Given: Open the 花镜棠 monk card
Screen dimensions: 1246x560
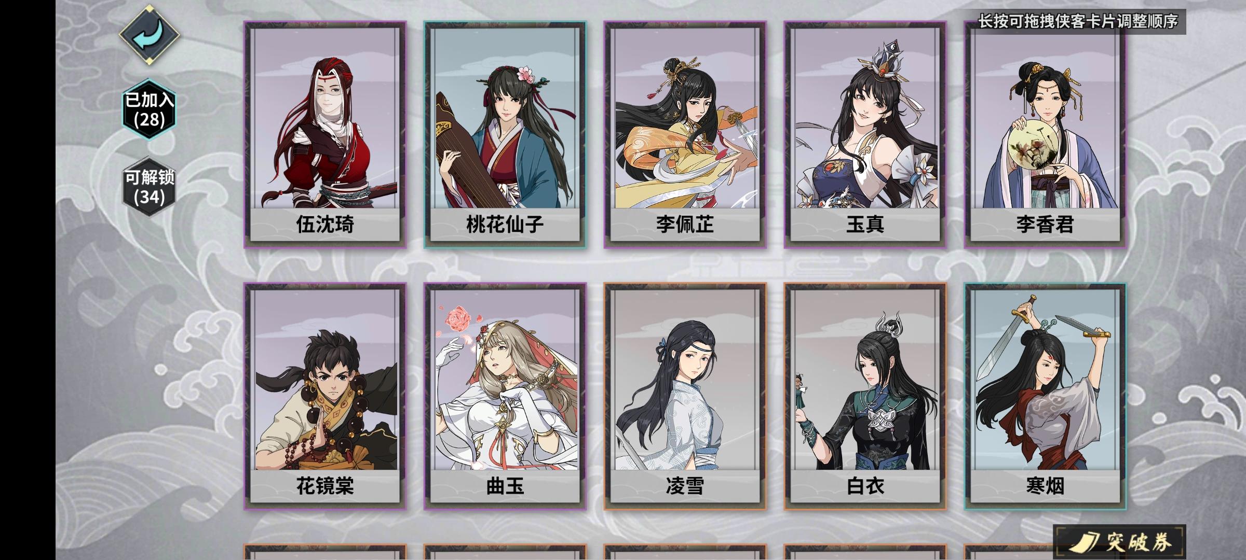Looking at the screenshot, I should pyautogui.click(x=325, y=396).
